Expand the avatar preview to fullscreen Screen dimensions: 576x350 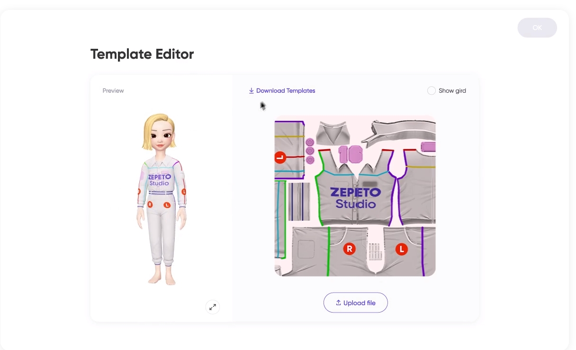pyautogui.click(x=213, y=306)
